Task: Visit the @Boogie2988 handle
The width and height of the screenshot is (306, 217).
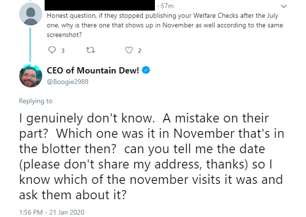Action: click(x=68, y=82)
